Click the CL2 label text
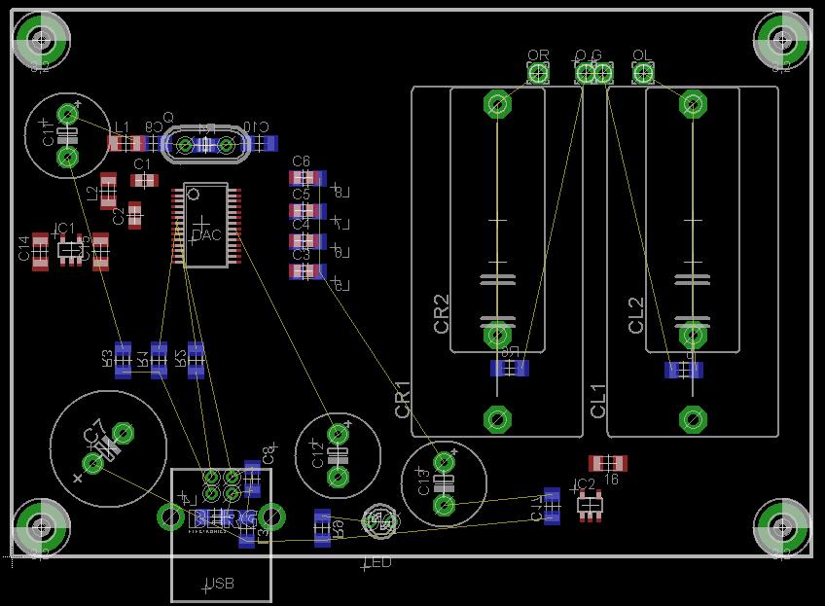 636,314
